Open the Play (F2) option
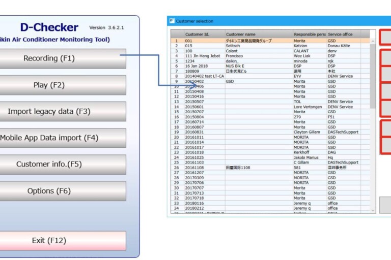This screenshot has height=260, width=391. pyautogui.click(x=62, y=85)
